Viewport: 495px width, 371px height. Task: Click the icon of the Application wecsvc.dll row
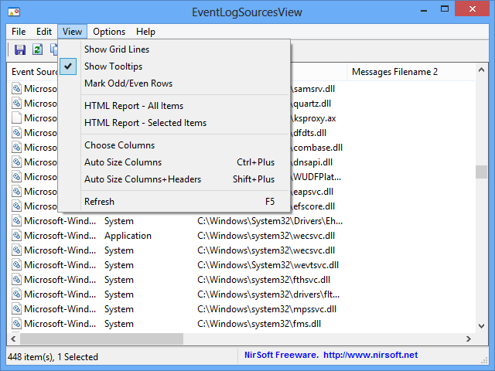tap(16, 235)
